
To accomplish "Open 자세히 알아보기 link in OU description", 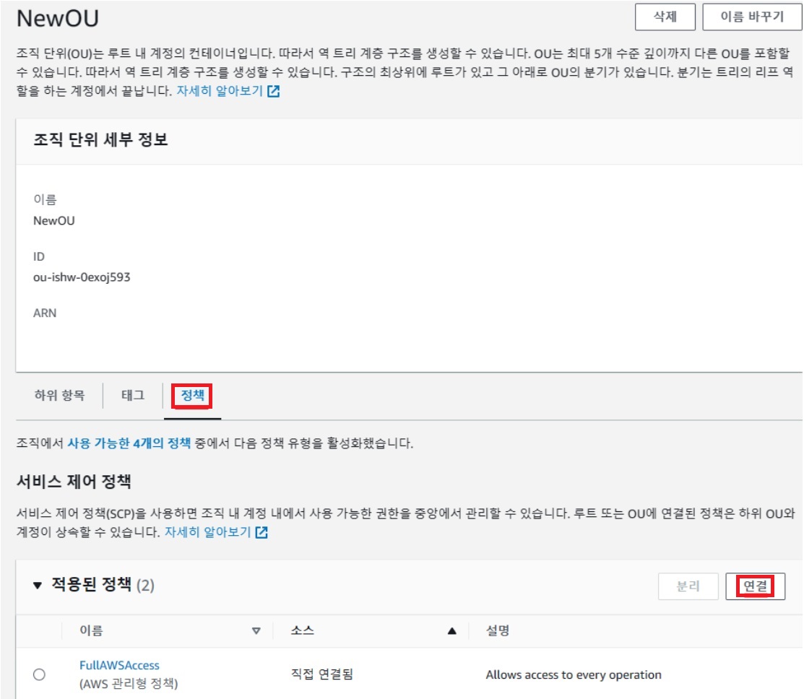I will pyautogui.click(x=220, y=91).
